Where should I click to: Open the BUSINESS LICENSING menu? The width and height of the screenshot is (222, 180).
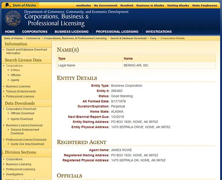pyautogui.click(x=71, y=32)
